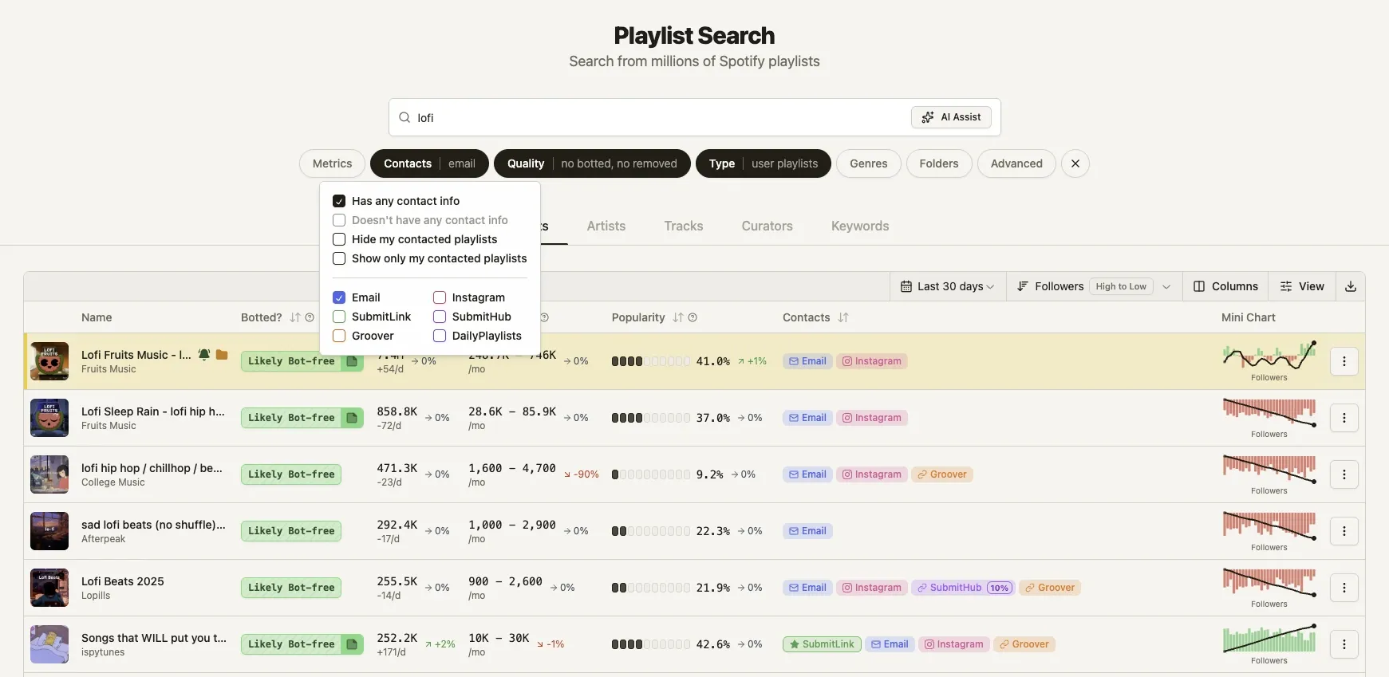This screenshot has height=677, width=1389.
Task: Check the SubmitHub checkbox
Action: point(440,317)
